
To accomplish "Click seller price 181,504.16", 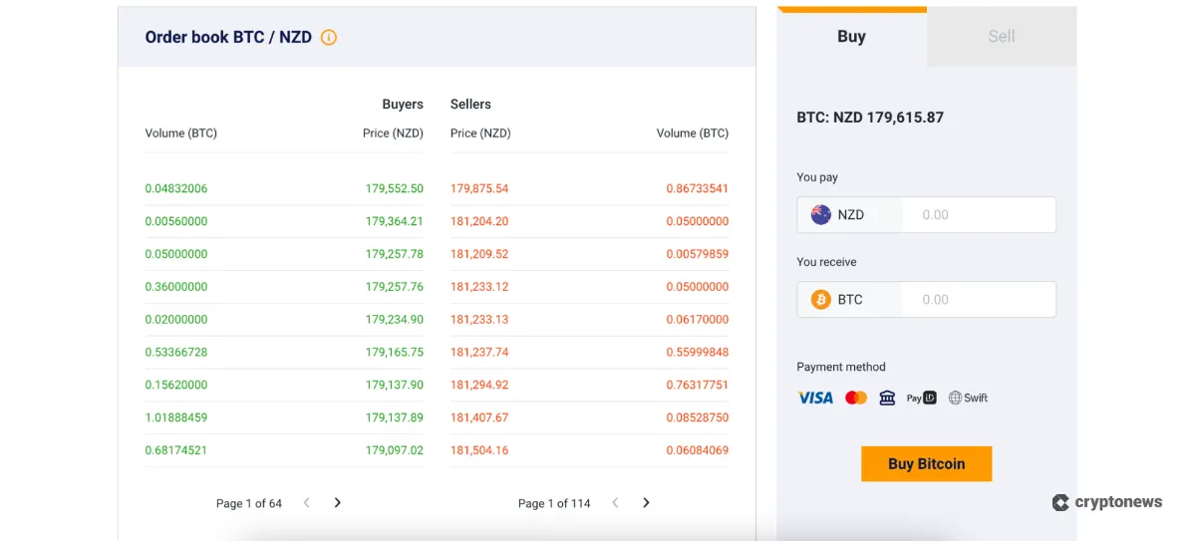I will pyautogui.click(x=479, y=450).
